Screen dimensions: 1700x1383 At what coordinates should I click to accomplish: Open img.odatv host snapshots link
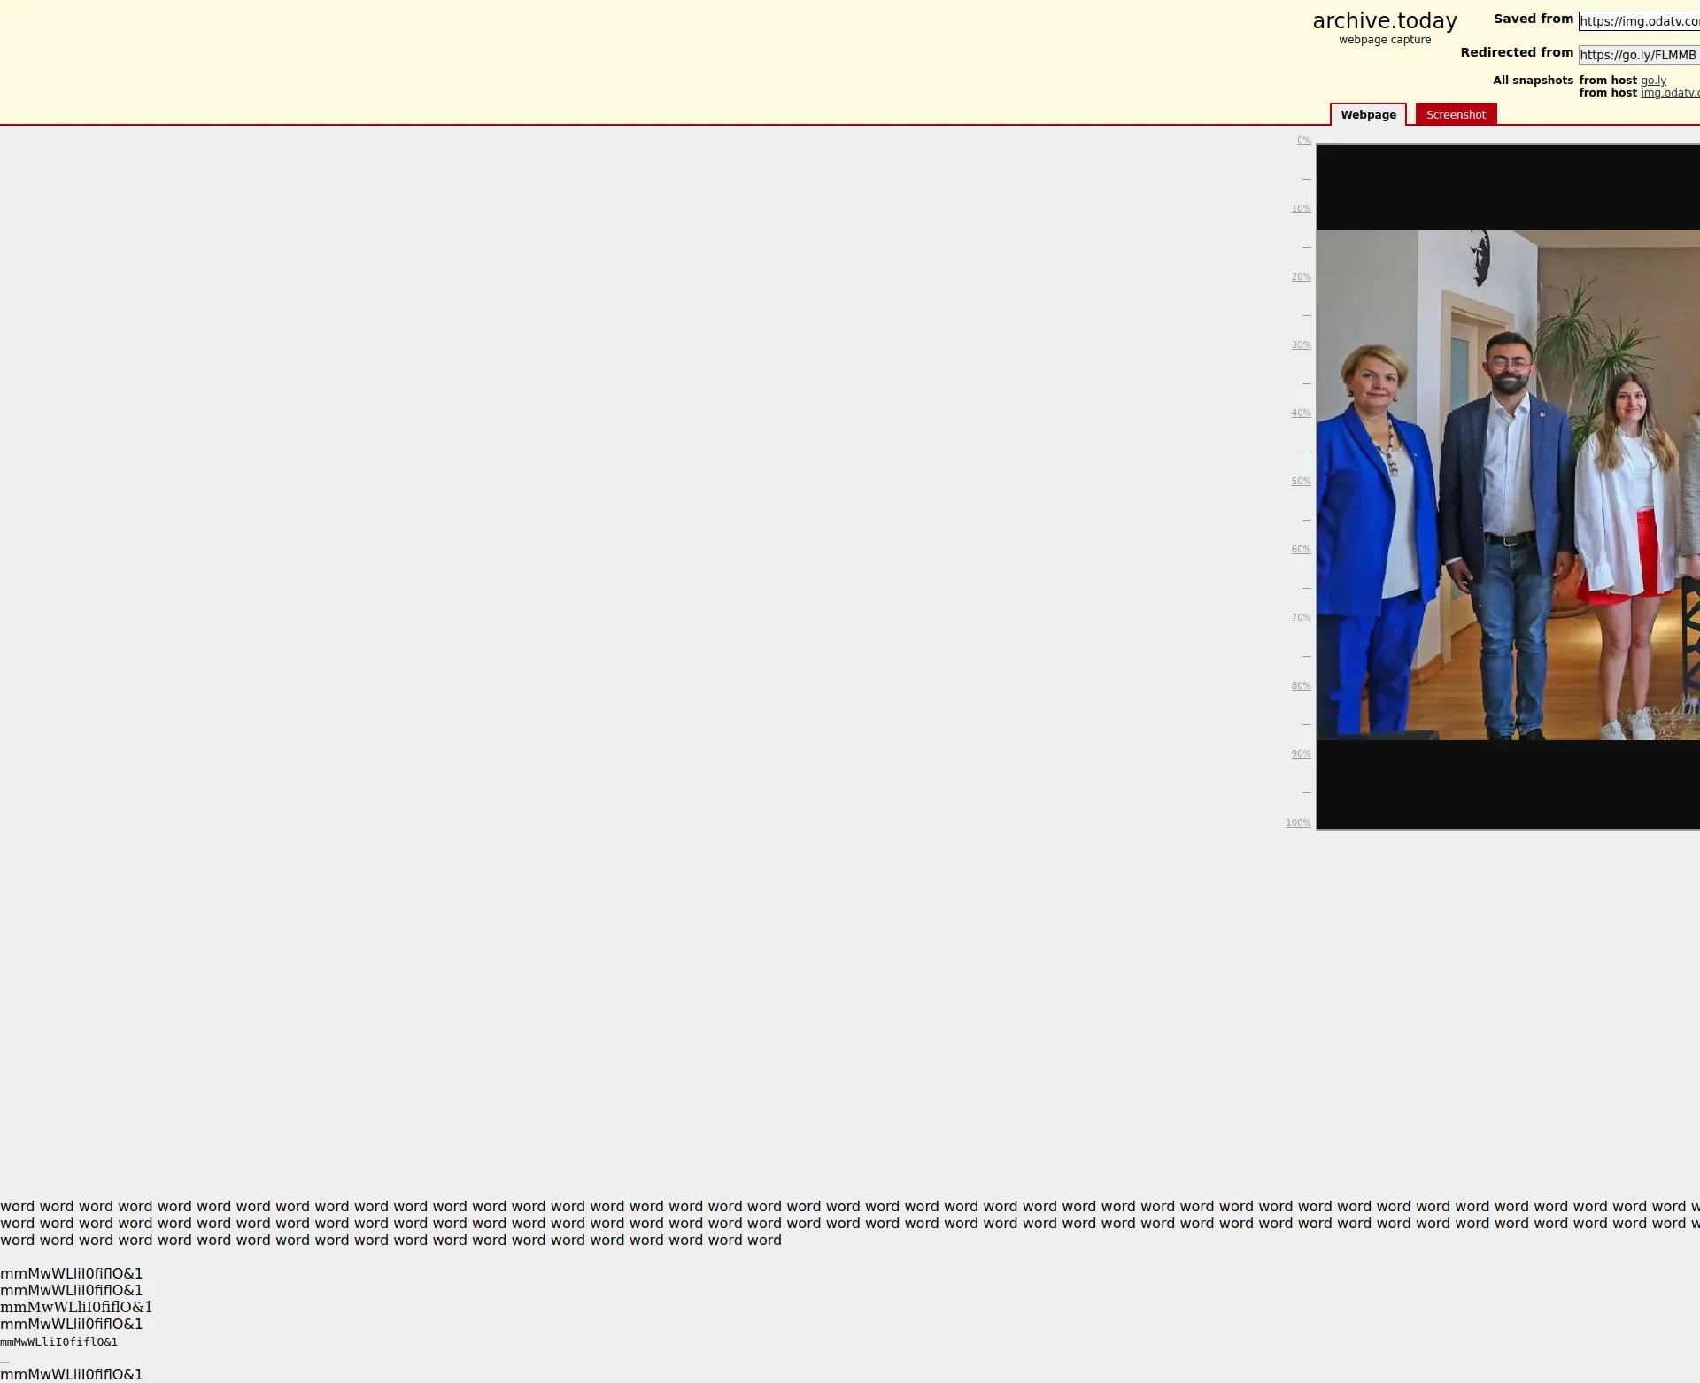(1669, 93)
